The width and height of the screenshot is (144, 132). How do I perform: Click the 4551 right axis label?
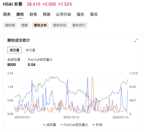[x=133, y=100]
